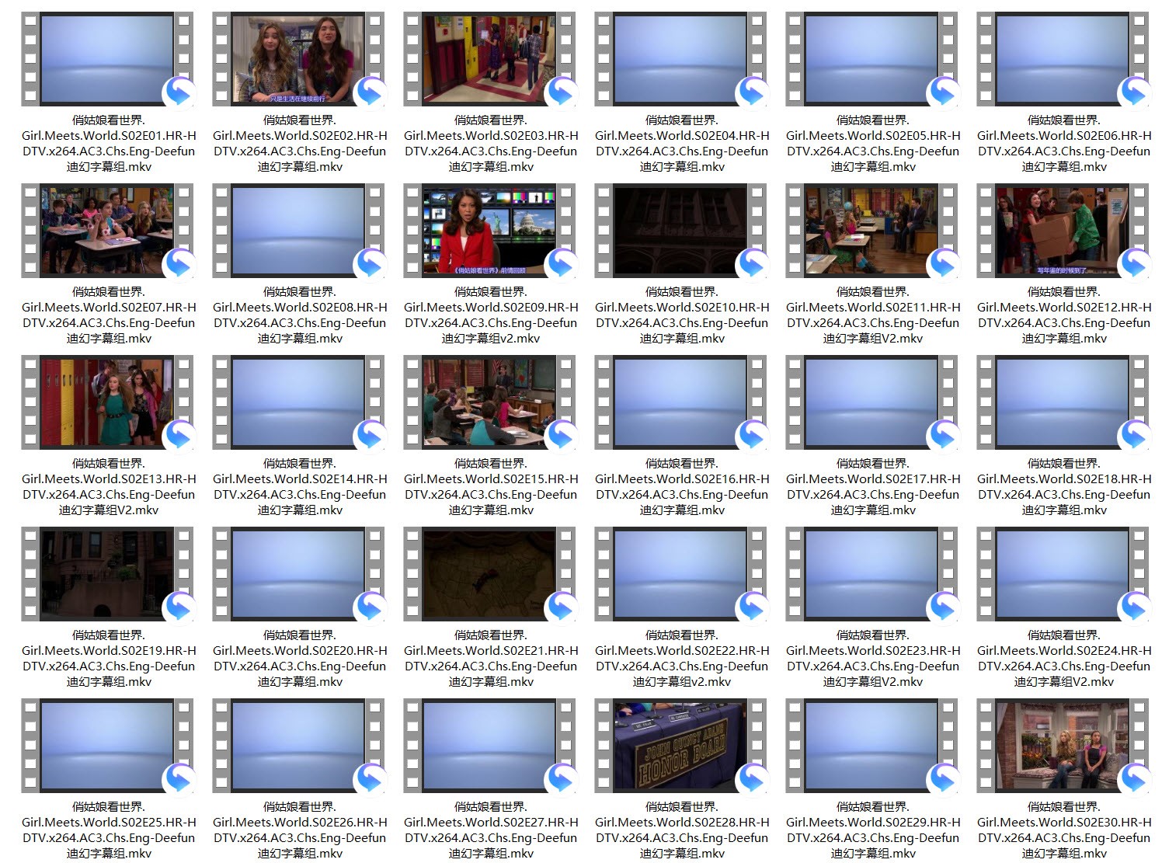Select the S02E19 brownstone building thumbnail
Image resolution: width=1162 pixels, height=863 pixels.
click(107, 574)
